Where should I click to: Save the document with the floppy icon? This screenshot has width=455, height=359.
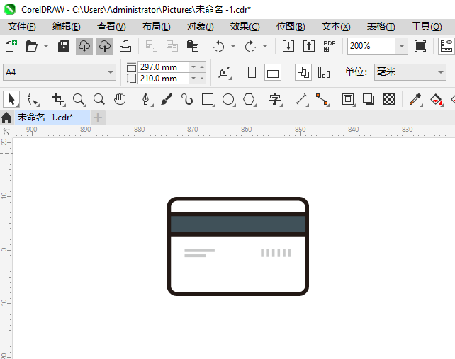click(x=64, y=46)
